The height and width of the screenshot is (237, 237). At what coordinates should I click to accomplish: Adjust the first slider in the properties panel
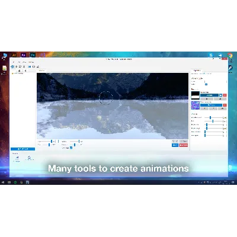[210, 117]
